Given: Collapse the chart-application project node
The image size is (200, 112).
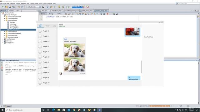Looking at the screenshot, I should [x=1, y=13].
